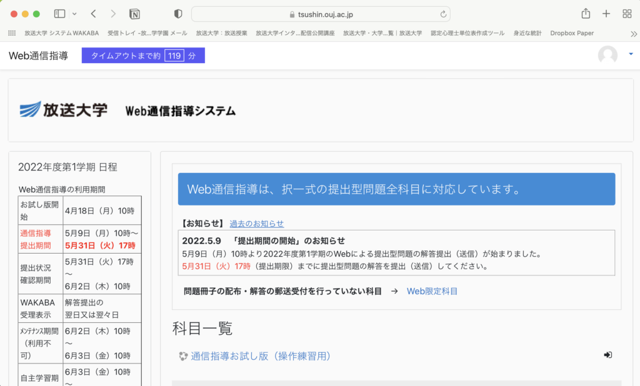Click the user avatar icon
Viewport: 640px width, 386px height.
point(607,55)
